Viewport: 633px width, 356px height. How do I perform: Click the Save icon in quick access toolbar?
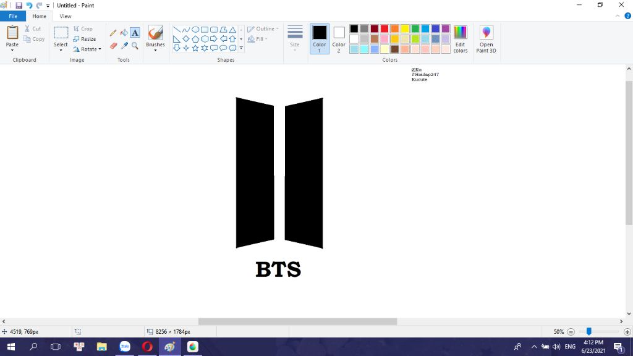coord(19,6)
